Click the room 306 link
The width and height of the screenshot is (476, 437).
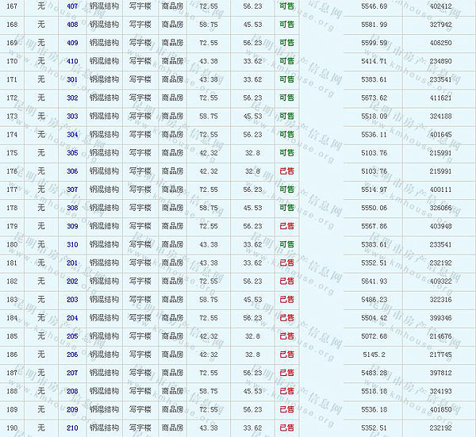72,171
